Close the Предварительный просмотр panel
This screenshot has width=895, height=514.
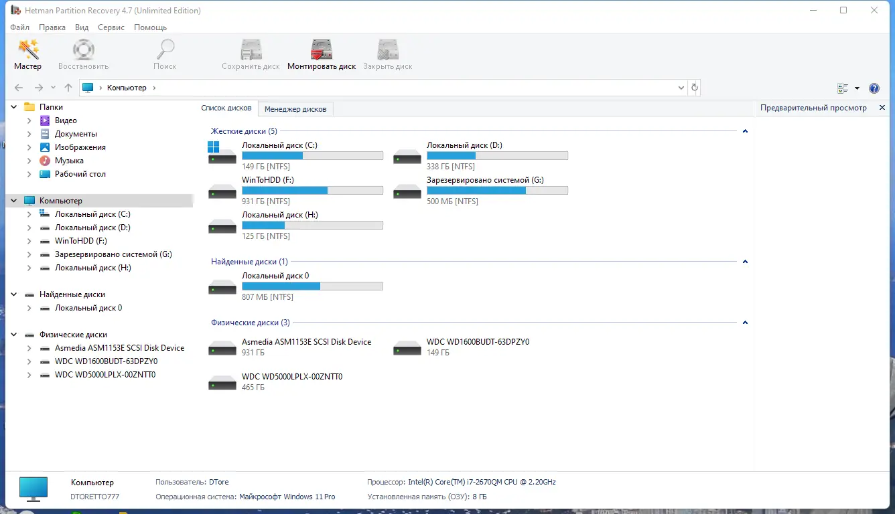(x=882, y=108)
